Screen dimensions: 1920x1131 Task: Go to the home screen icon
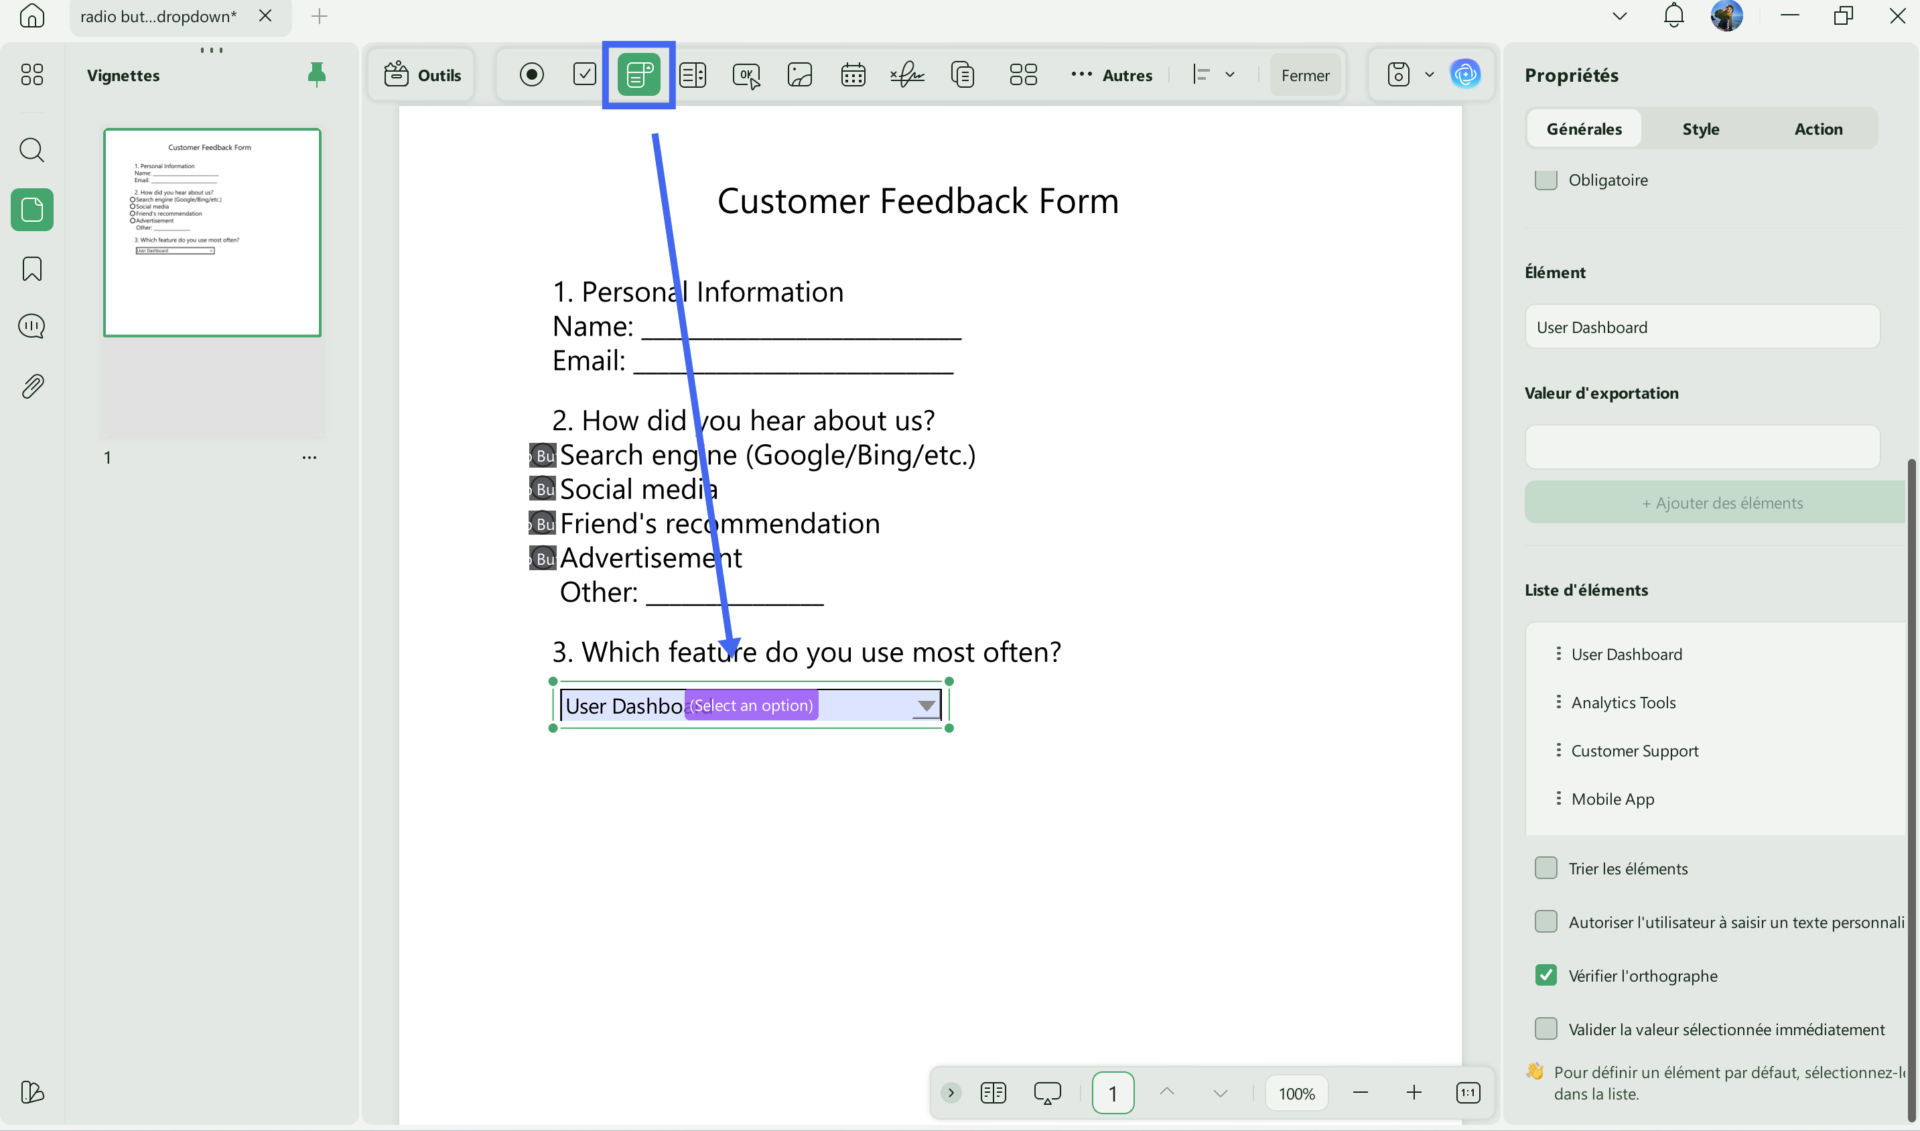click(x=32, y=15)
